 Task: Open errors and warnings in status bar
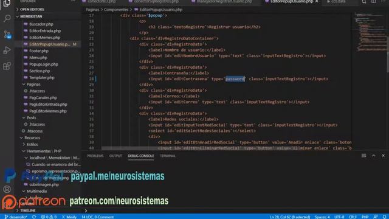pos(49,217)
